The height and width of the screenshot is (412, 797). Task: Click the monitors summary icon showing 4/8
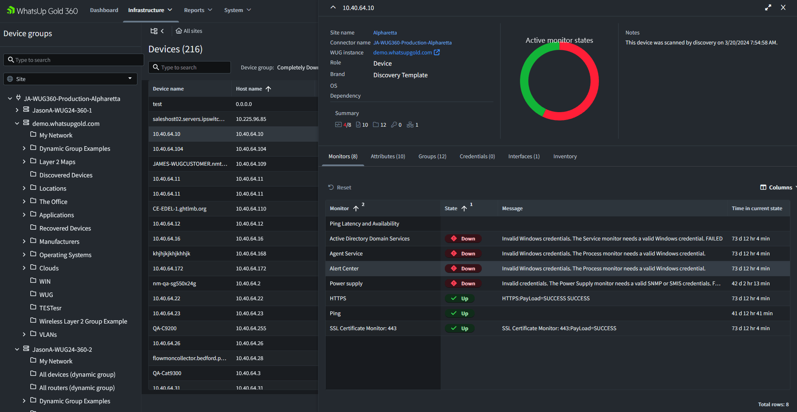(x=338, y=125)
